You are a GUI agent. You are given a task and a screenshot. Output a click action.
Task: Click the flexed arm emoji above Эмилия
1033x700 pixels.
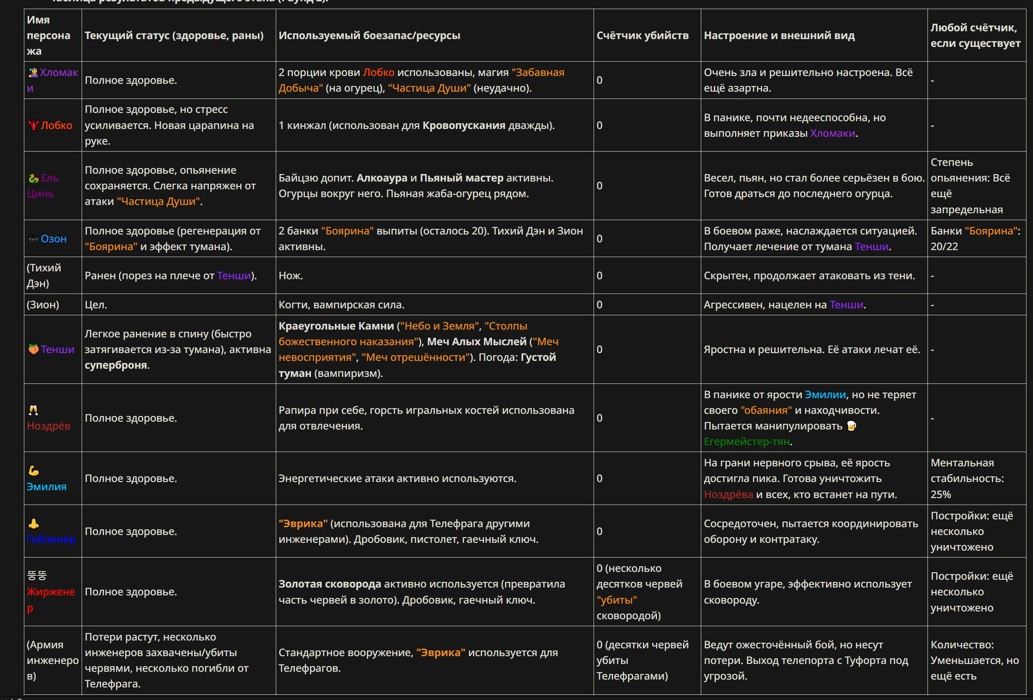tap(33, 470)
